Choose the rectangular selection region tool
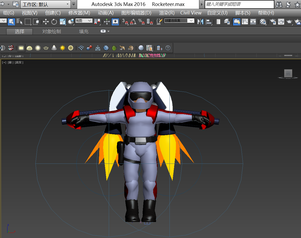The image size is (301, 238). click(x=28, y=21)
